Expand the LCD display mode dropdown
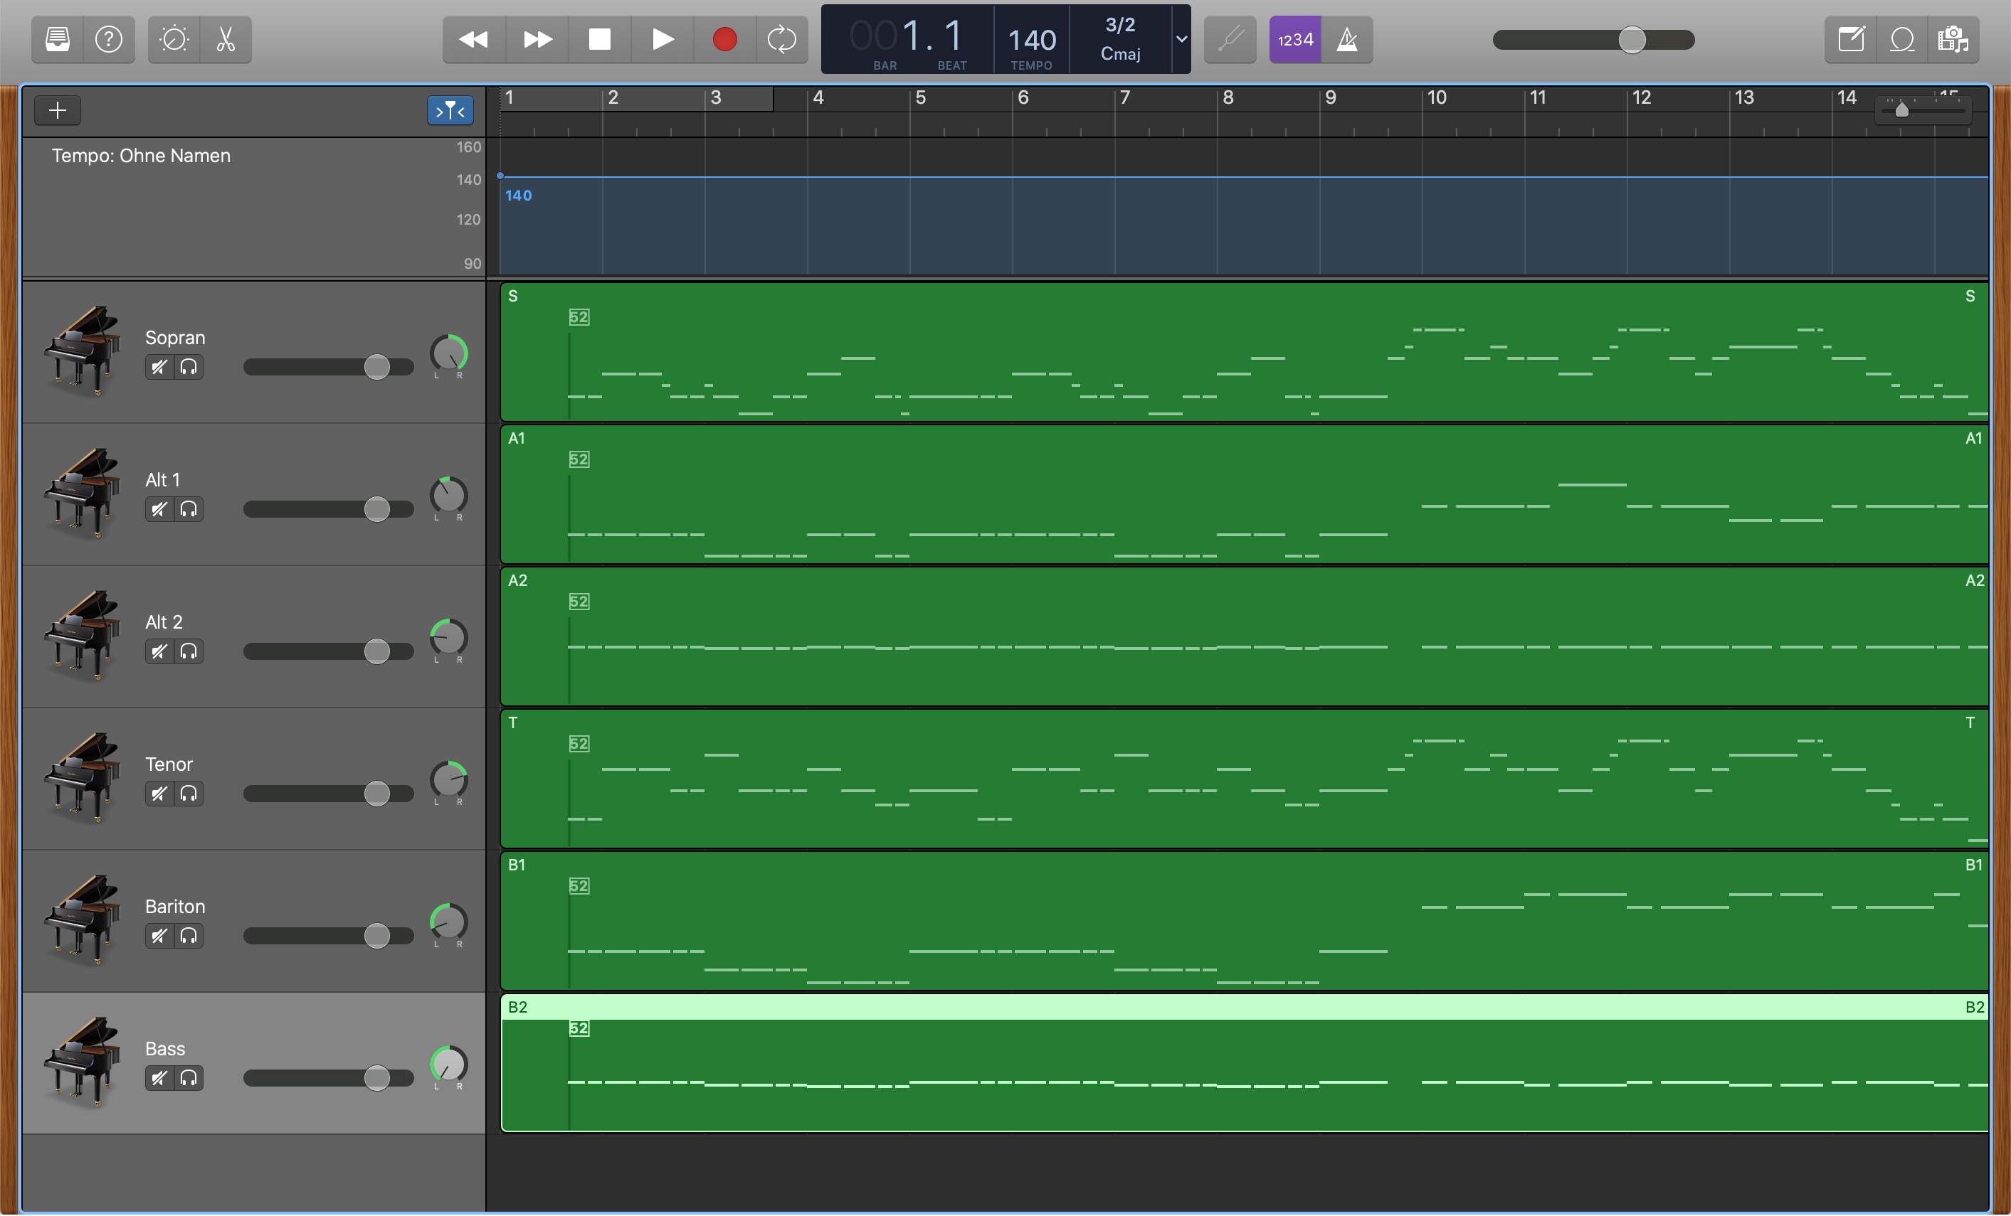 click(x=1181, y=39)
